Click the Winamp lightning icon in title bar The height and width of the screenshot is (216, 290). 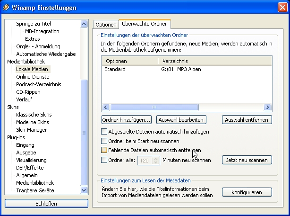(x=6, y=8)
